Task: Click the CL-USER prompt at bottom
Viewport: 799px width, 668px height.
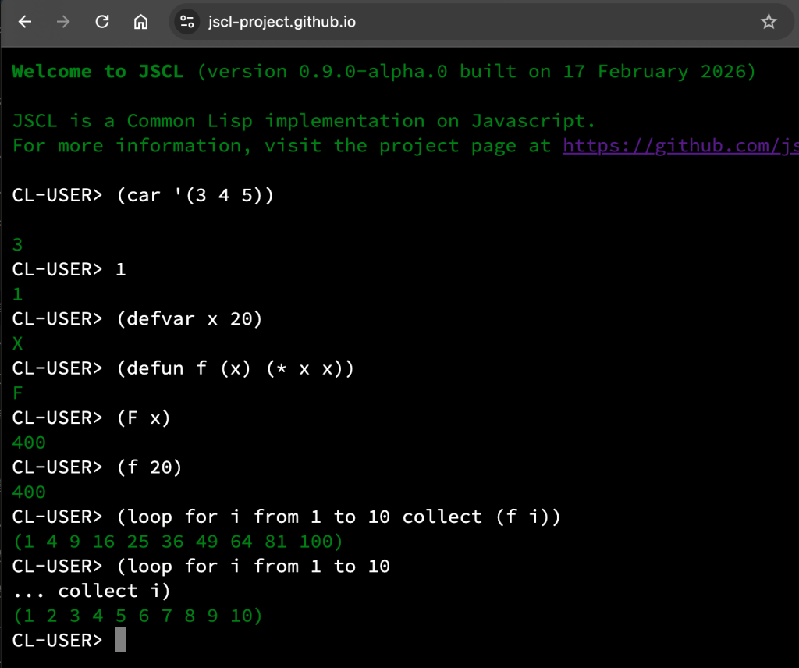Action: (x=56, y=640)
